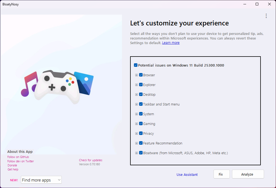The width and height of the screenshot is (276, 188).
Task: Expand the Privacy category plus icon
Action: coord(136,134)
